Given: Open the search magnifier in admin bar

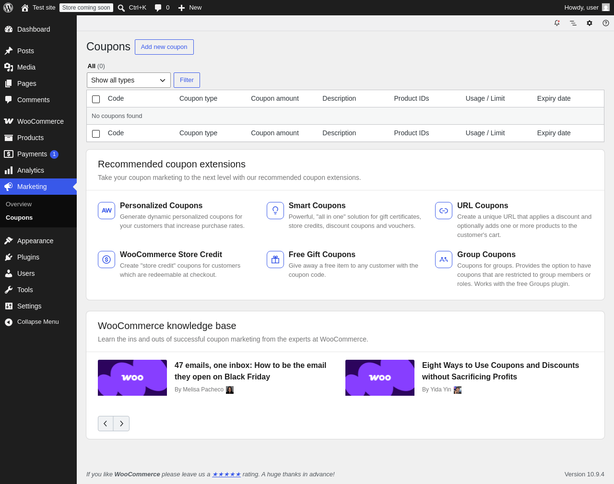Looking at the screenshot, I should tap(121, 8).
